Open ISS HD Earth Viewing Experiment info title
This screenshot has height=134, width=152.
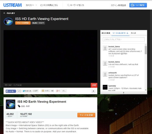click(x=42, y=102)
